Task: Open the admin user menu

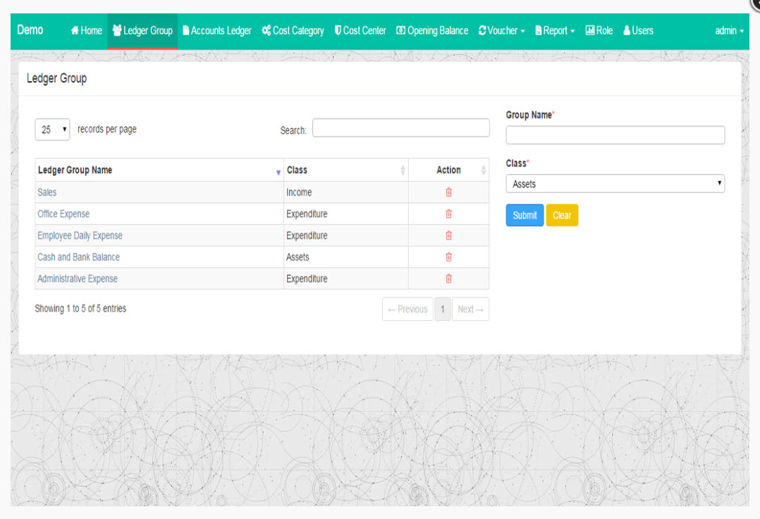Action: (x=729, y=31)
